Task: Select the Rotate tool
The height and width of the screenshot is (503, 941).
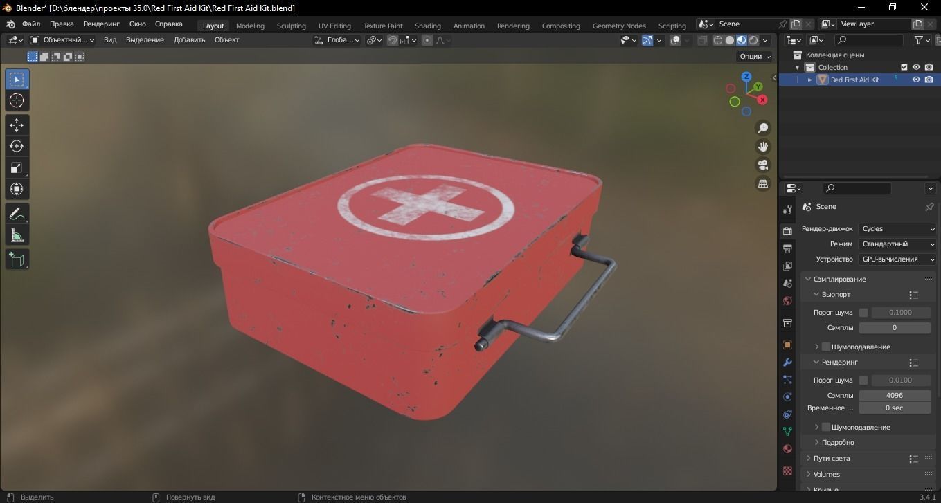Action: point(17,146)
